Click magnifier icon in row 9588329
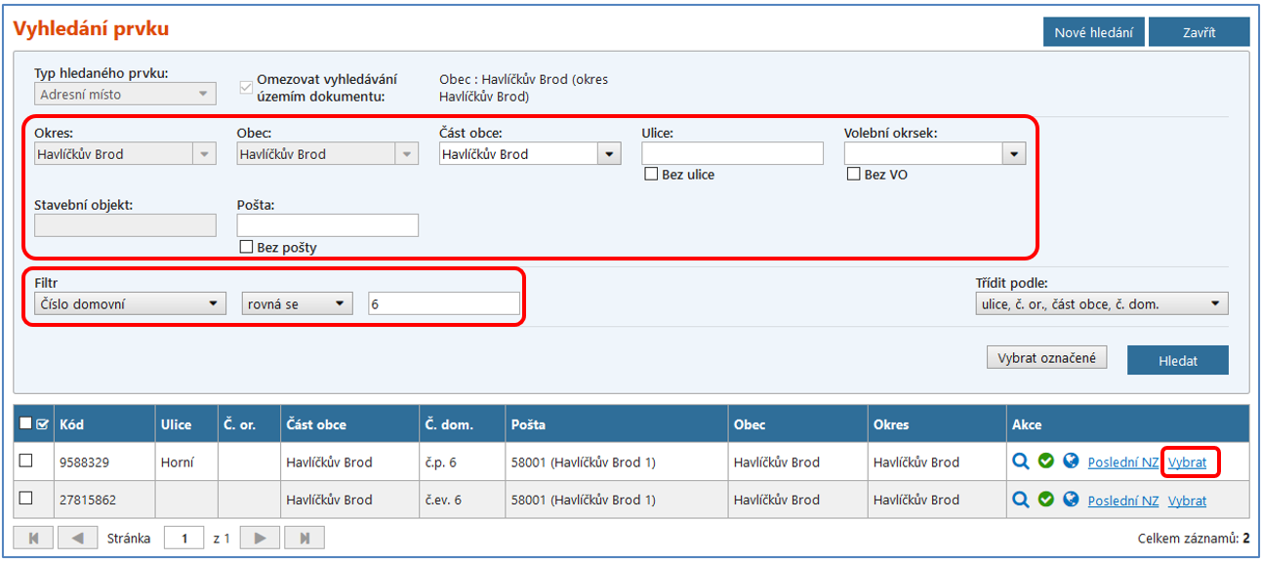Viewport: 1261px width, 561px height. (1021, 461)
